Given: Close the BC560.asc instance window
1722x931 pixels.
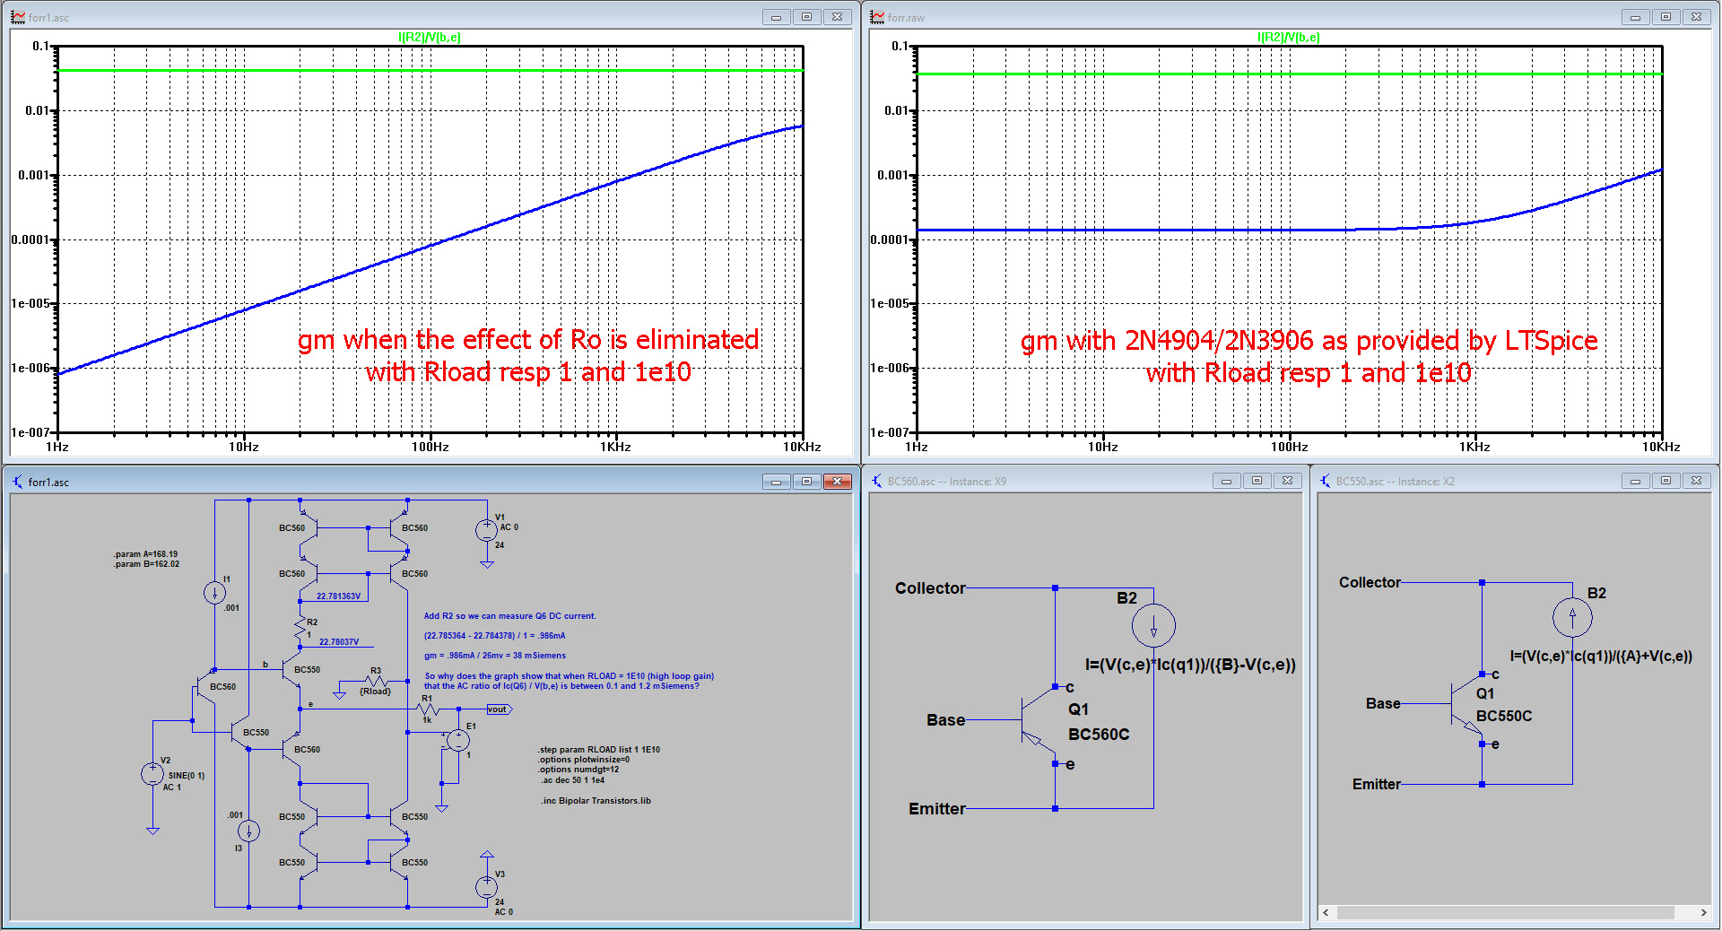Looking at the screenshot, I should [x=1287, y=481].
